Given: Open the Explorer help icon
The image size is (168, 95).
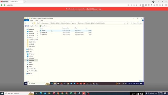Looking at the screenshot, I should (143, 20).
